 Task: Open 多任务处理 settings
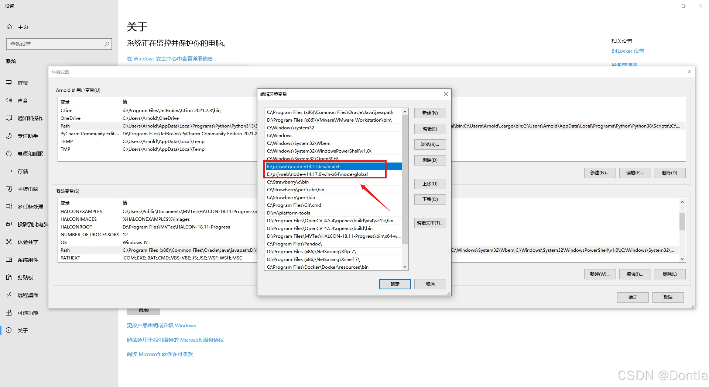[26, 206]
